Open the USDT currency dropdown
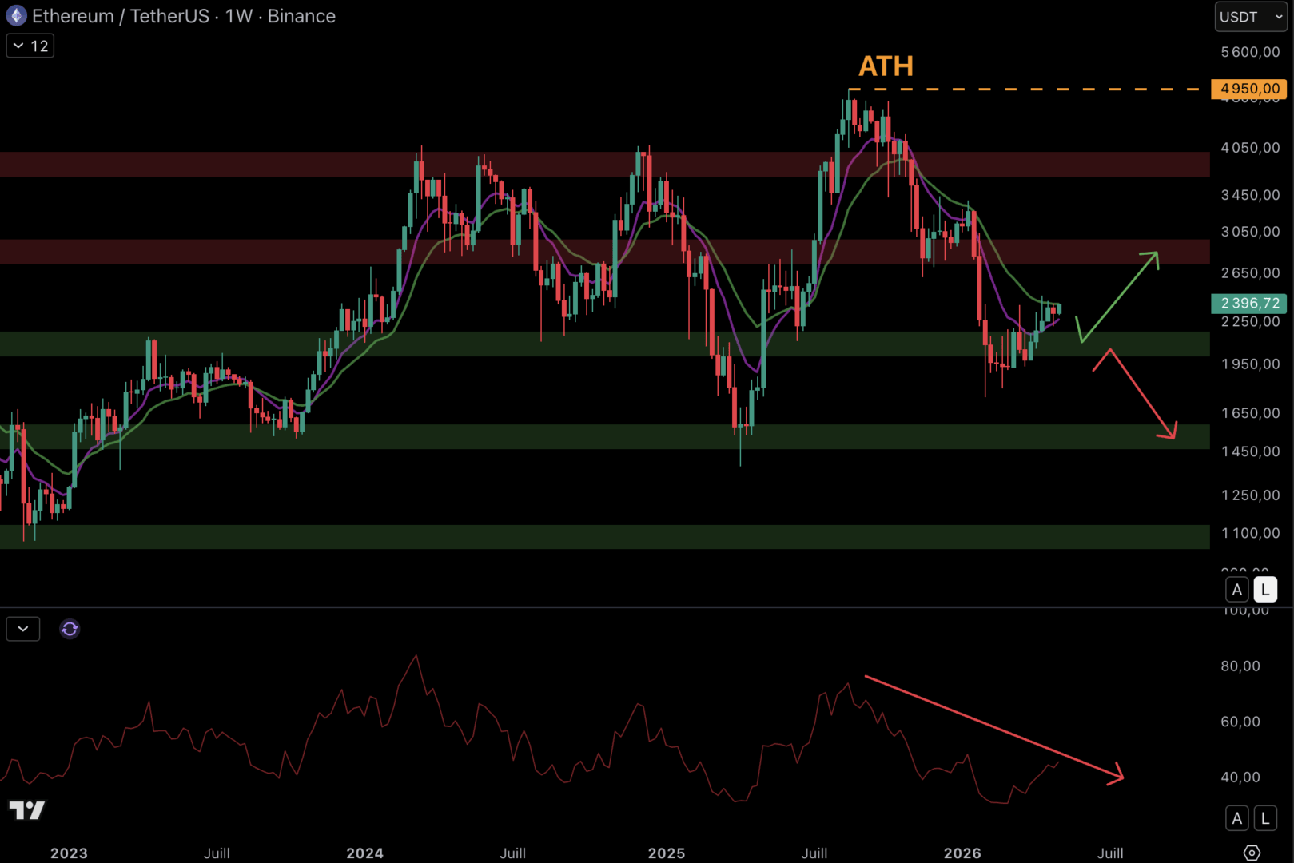The width and height of the screenshot is (1294, 863). 1251,17
